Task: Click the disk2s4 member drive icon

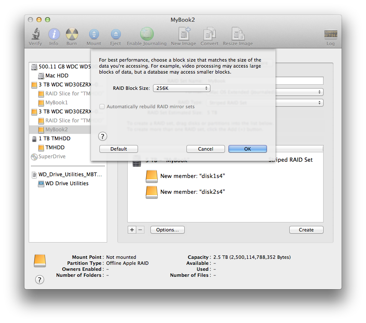Action: coord(151,192)
